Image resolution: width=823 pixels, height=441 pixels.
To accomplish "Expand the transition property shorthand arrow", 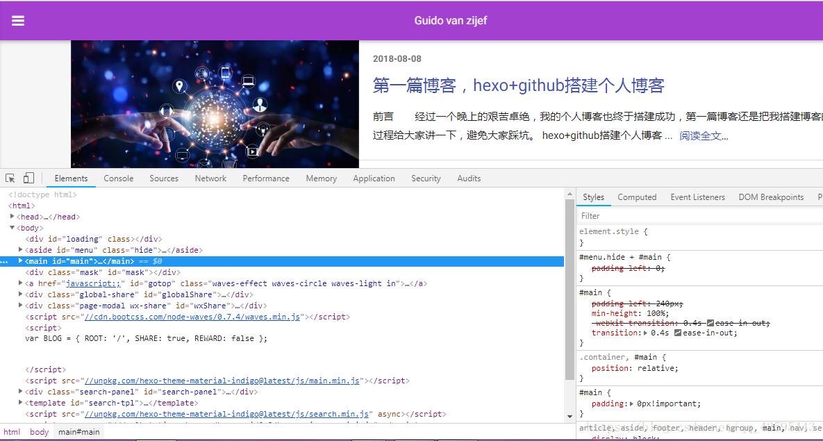I will pos(646,333).
